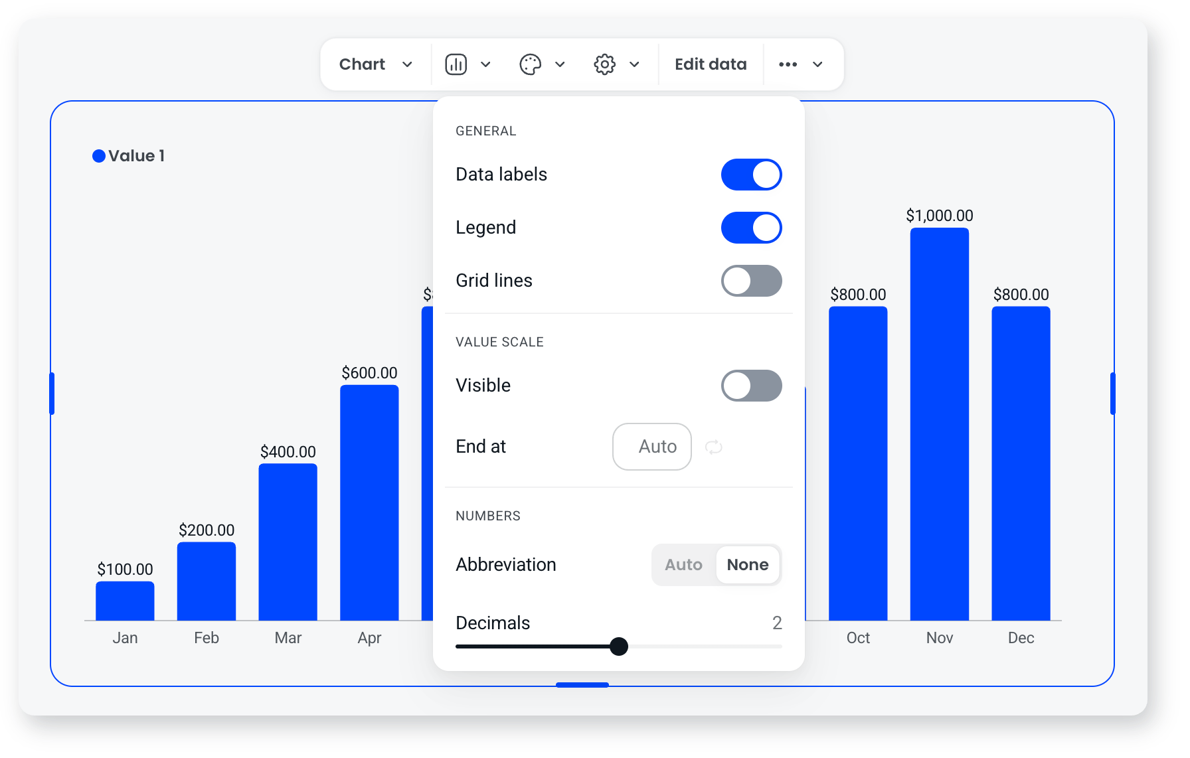Screen dimensions: 1190x758
Task: Click the $400.00 data label
Action: point(288,452)
